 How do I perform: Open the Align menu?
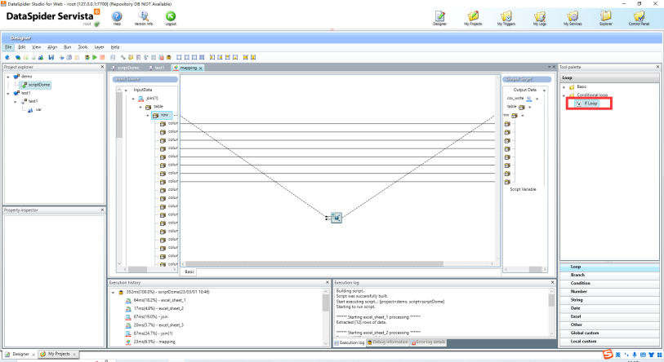click(x=52, y=47)
